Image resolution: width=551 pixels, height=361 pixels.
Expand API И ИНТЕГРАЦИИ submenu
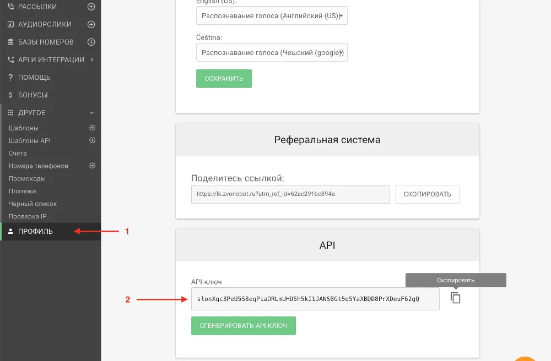(91, 60)
